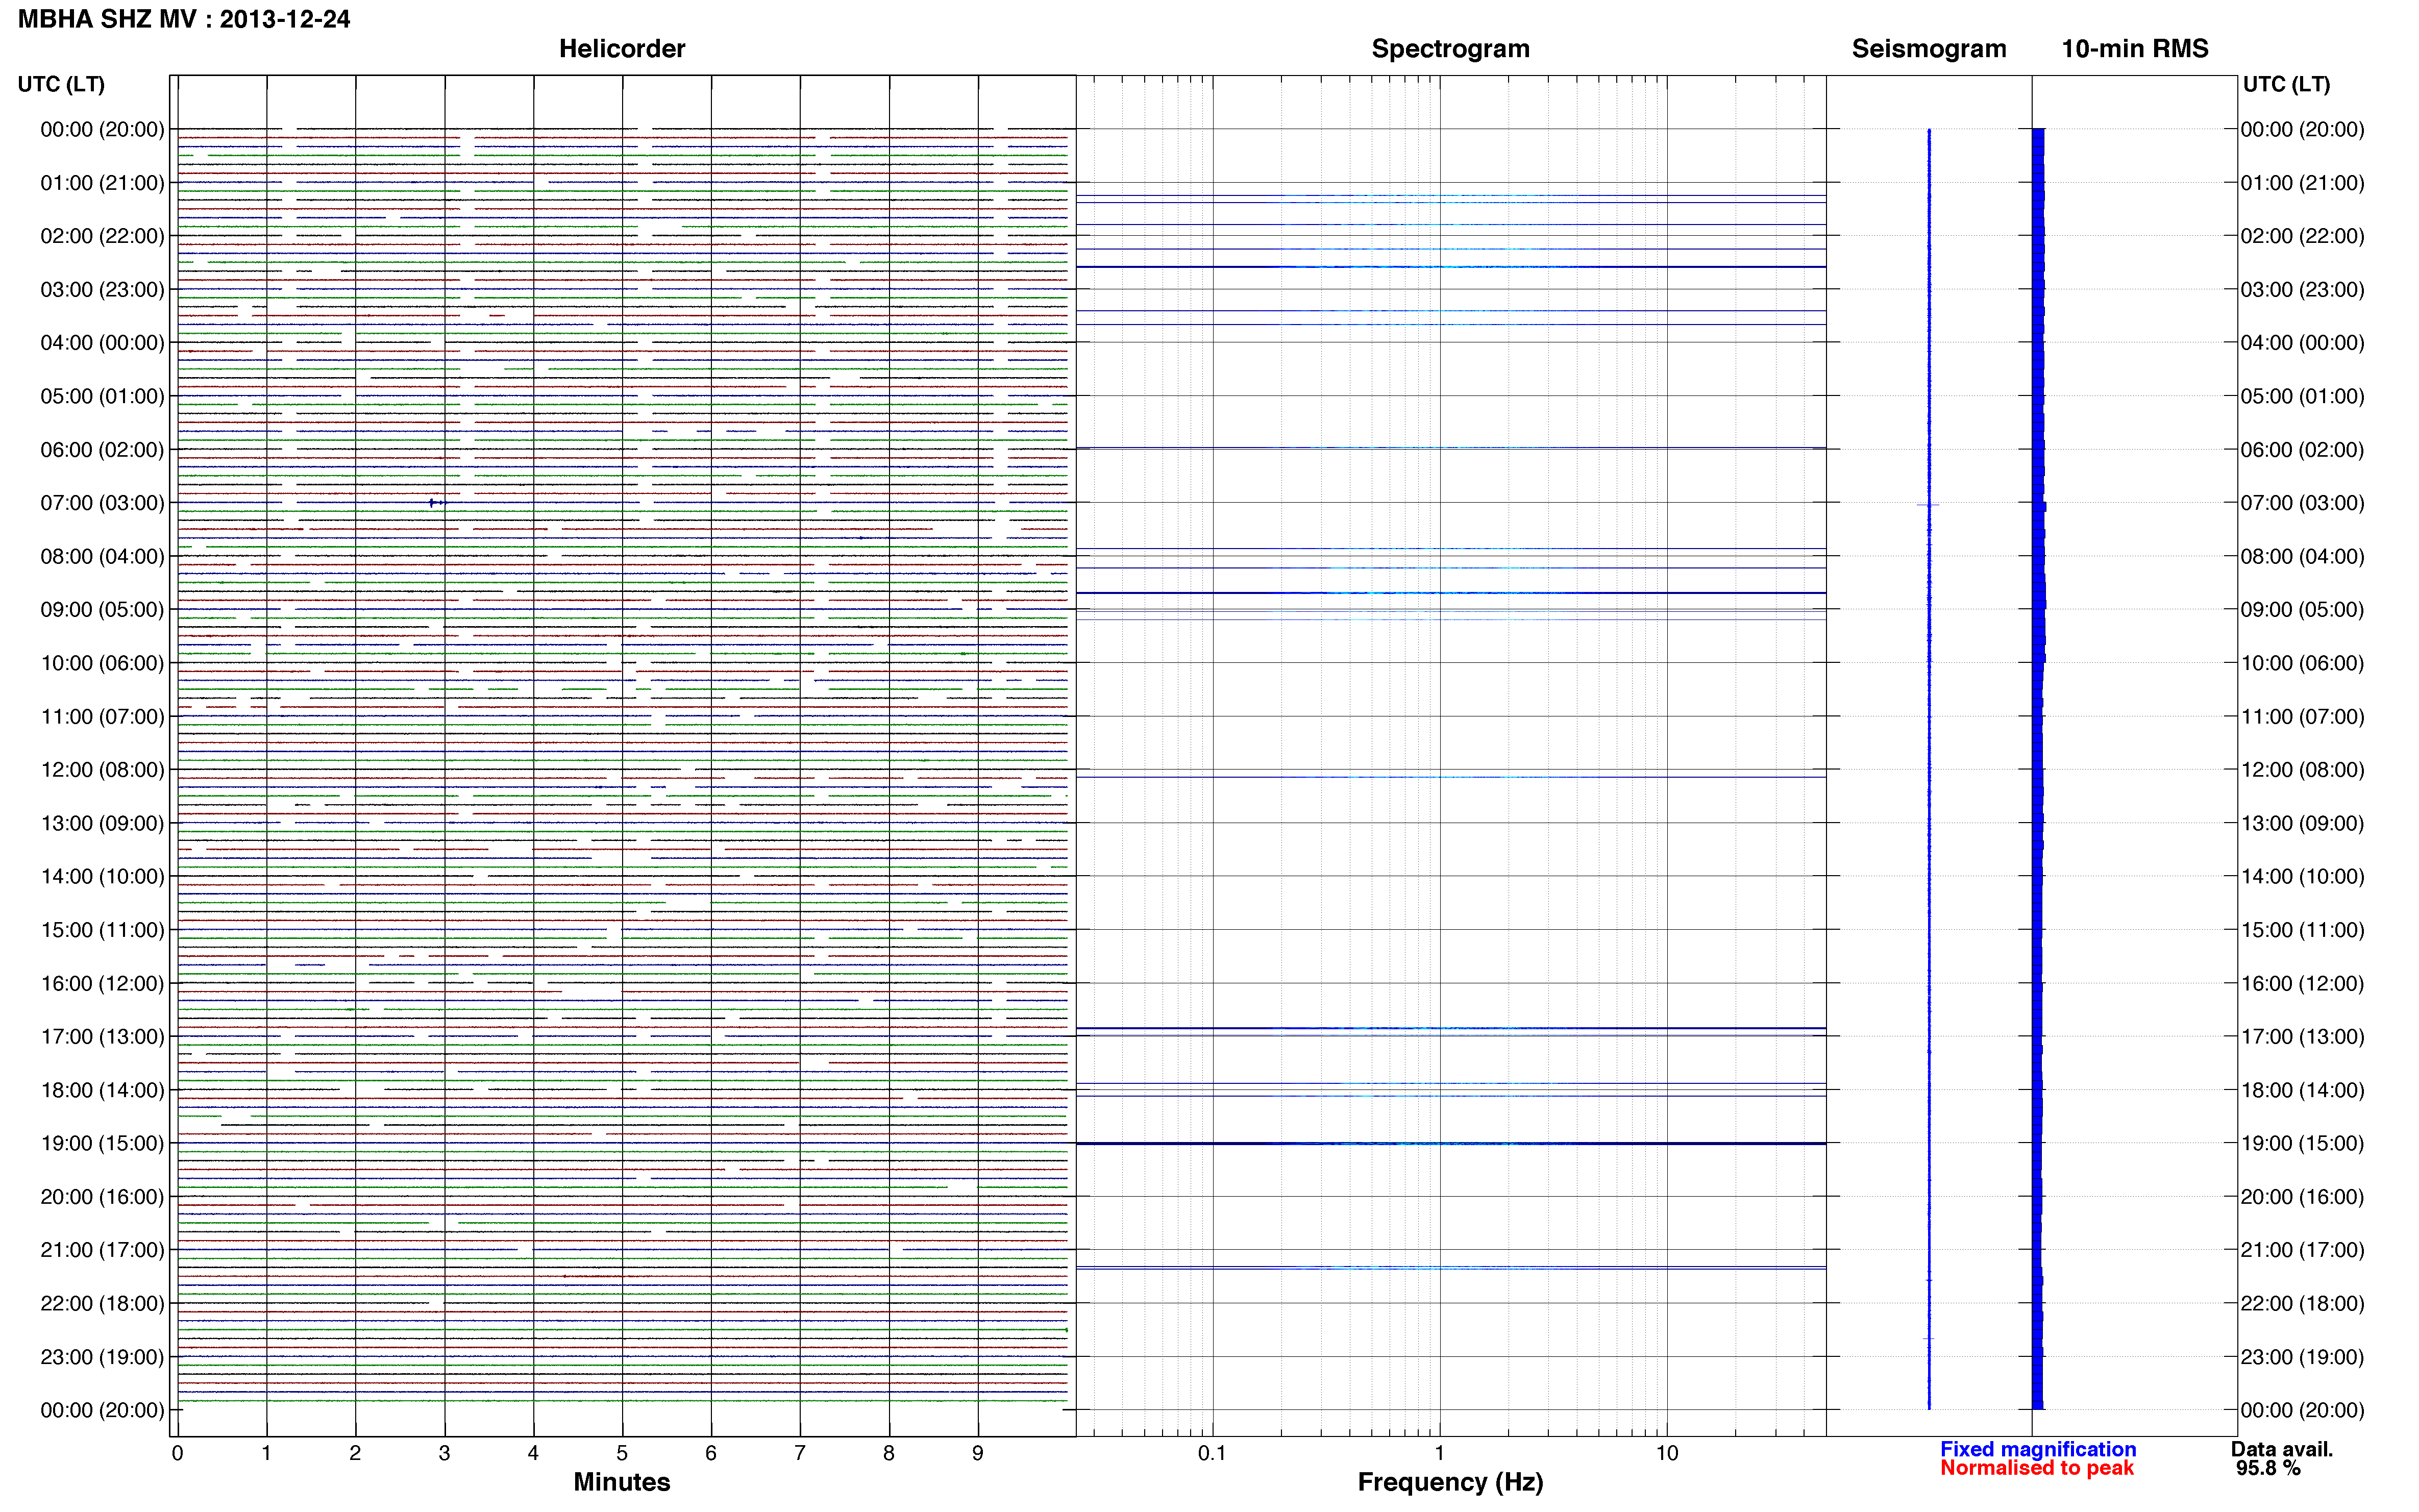Click 23:00 (19:00) on the RMS panel time axis
The height and width of the screenshot is (1512, 2419).
[x=2303, y=1357]
